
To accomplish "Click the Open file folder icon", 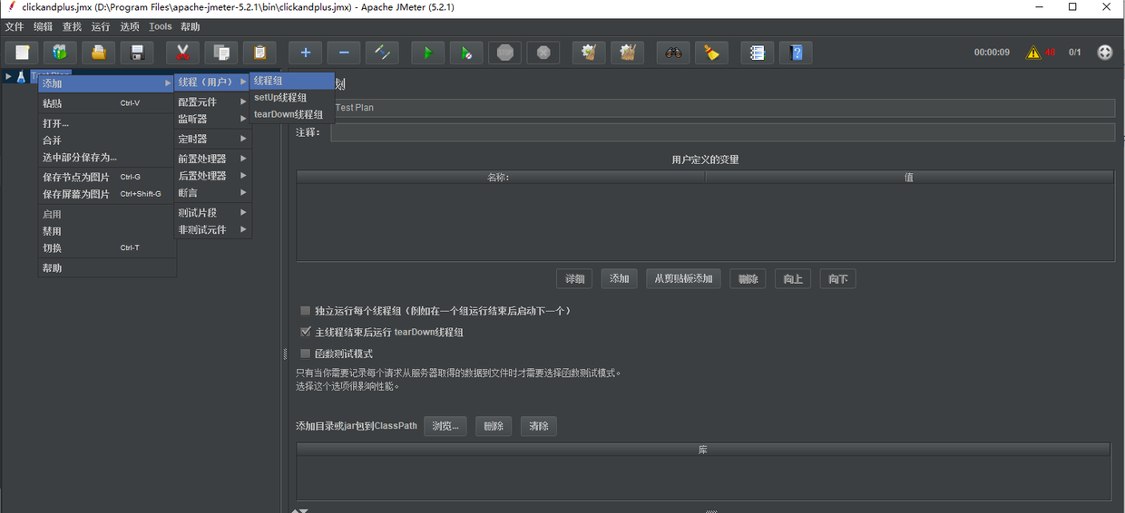I will tap(98, 53).
